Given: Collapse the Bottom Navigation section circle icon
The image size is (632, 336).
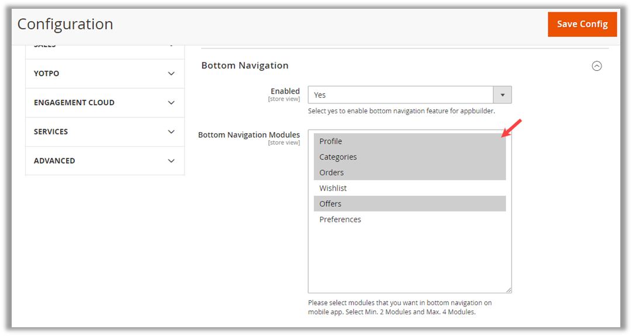Looking at the screenshot, I should 596,66.
